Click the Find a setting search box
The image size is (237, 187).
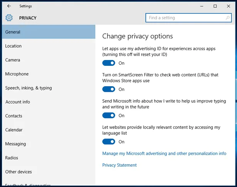point(185,18)
